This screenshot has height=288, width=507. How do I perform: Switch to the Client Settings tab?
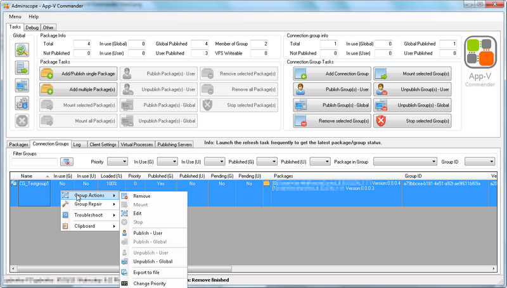pyautogui.click(x=103, y=145)
